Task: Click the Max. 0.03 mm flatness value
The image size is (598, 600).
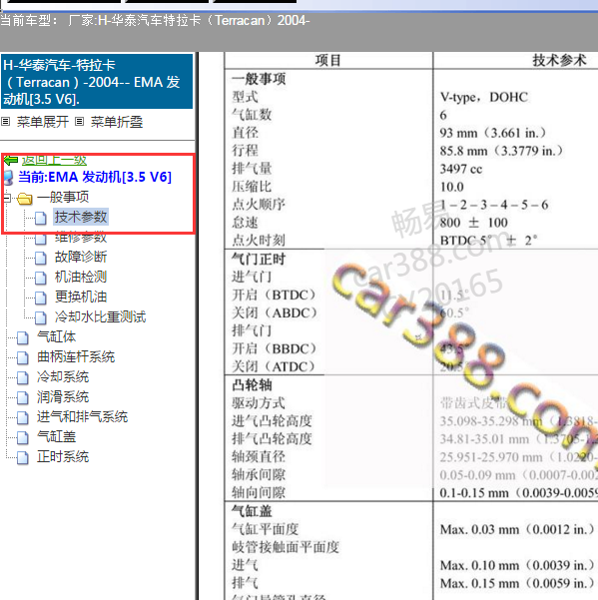Action: click(518, 529)
